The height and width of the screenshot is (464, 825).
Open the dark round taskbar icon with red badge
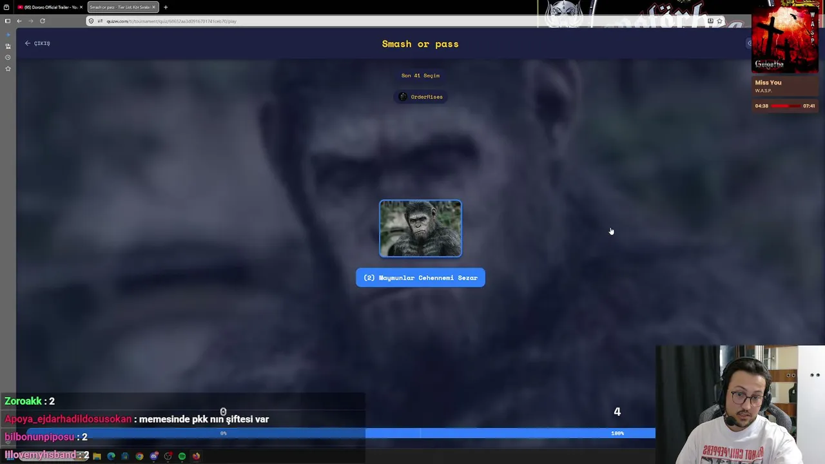168,456
